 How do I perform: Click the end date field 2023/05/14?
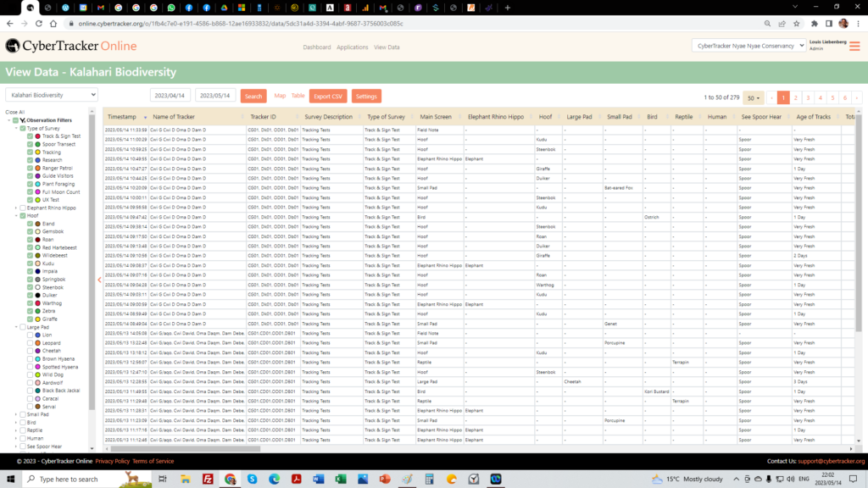215,95
